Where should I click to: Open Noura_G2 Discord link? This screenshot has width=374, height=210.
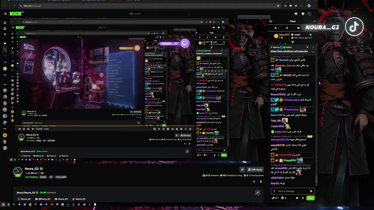point(61,199)
